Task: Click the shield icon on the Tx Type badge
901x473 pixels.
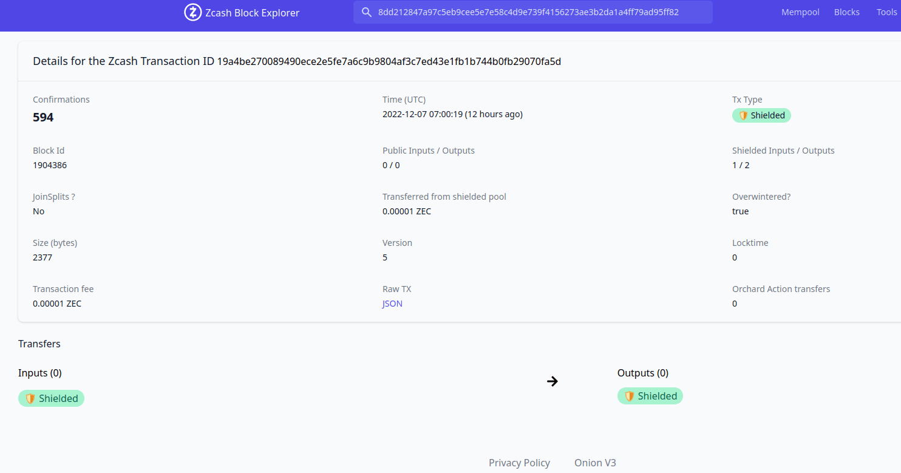Action: pos(743,115)
